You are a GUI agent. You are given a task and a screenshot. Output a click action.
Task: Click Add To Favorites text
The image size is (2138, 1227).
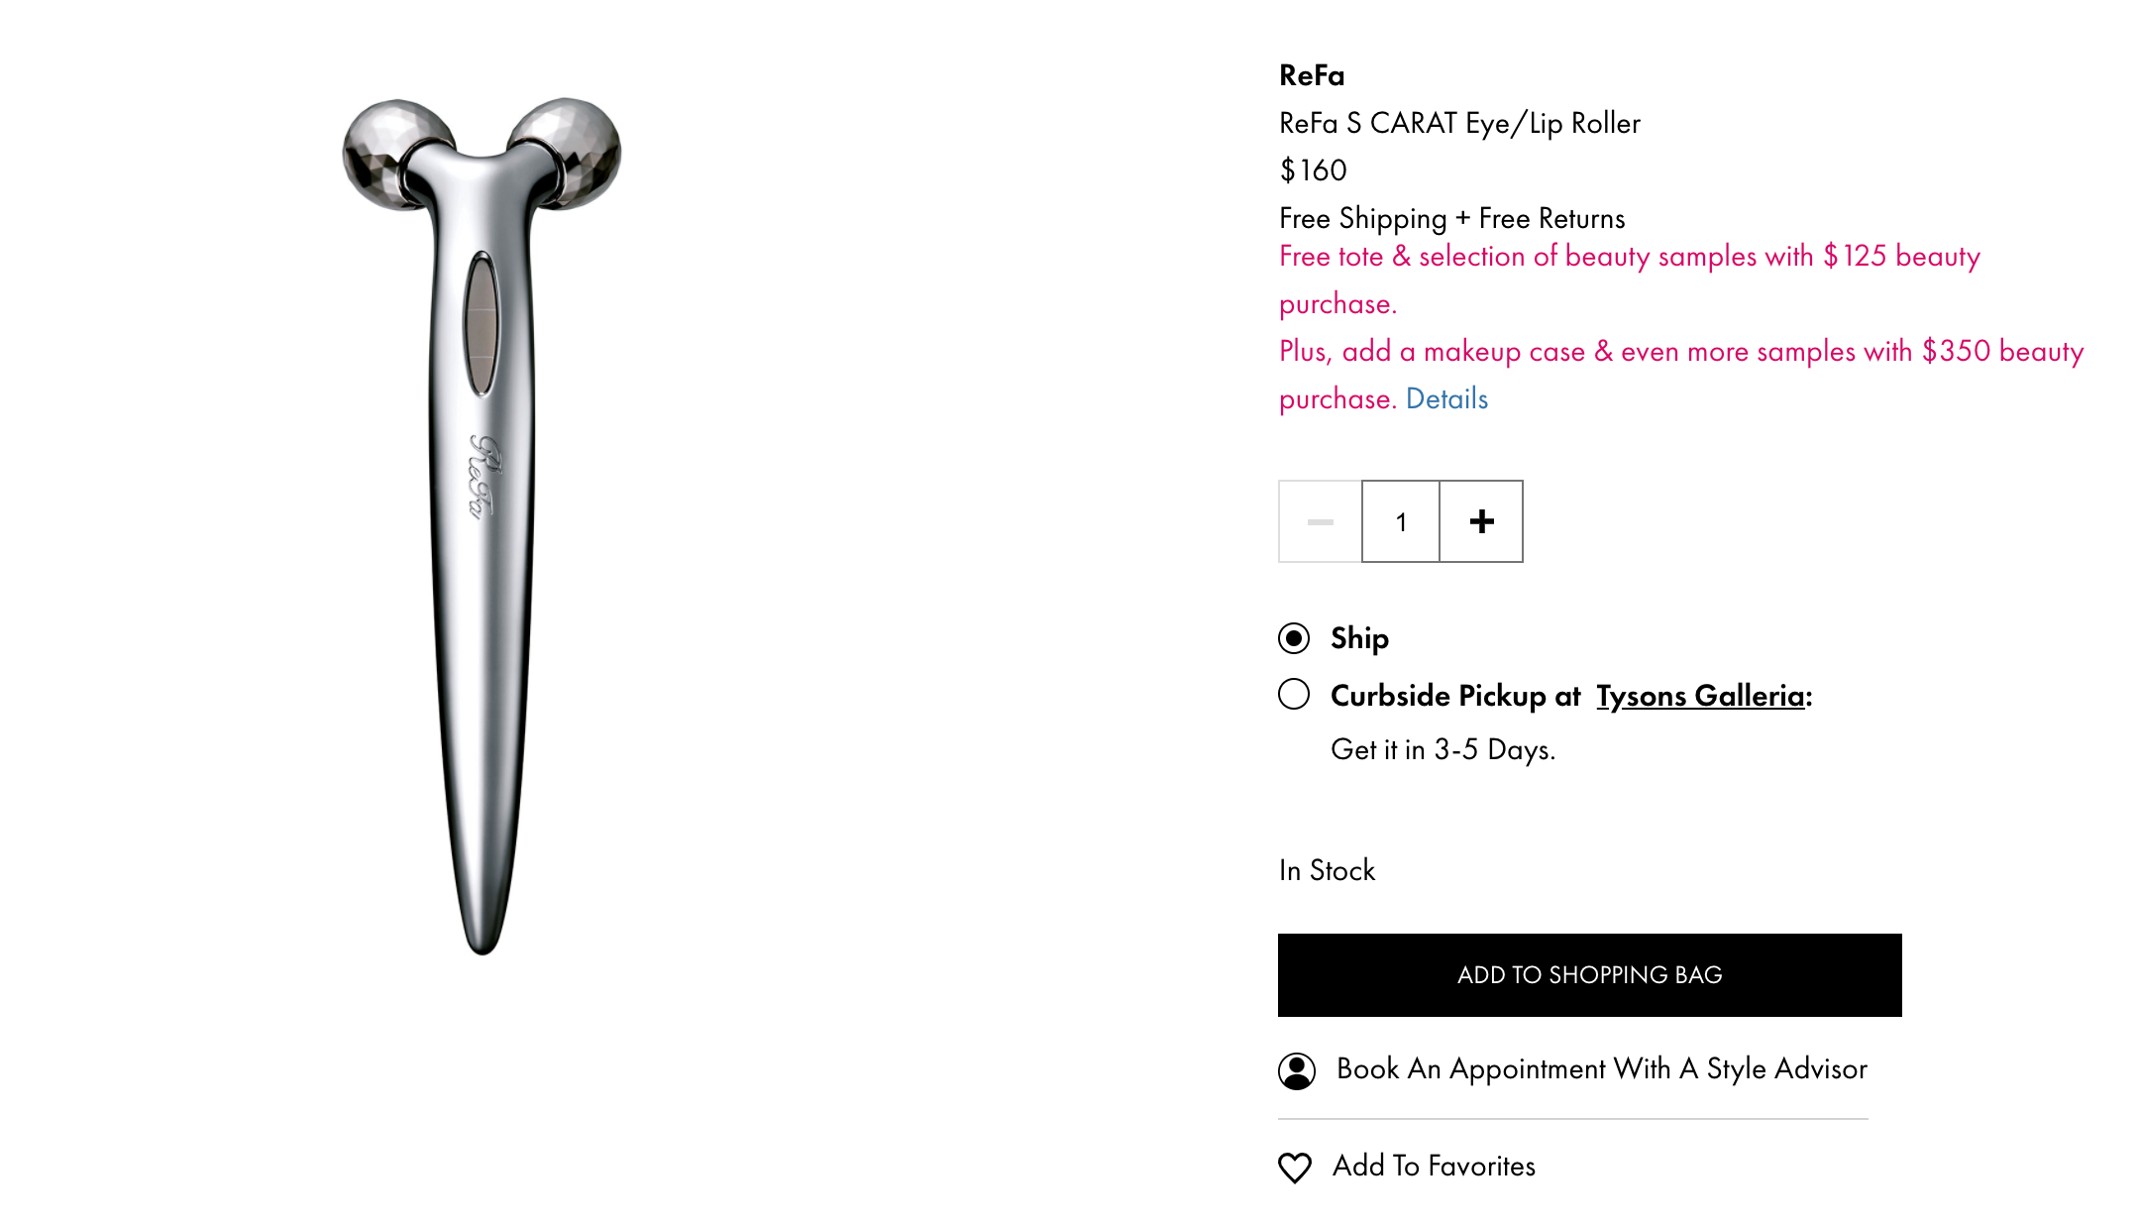coord(1434,1166)
